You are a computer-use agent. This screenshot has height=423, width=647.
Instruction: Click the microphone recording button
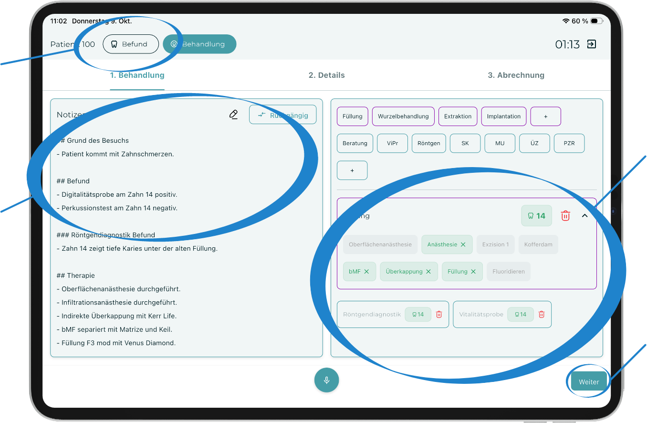point(326,381)
